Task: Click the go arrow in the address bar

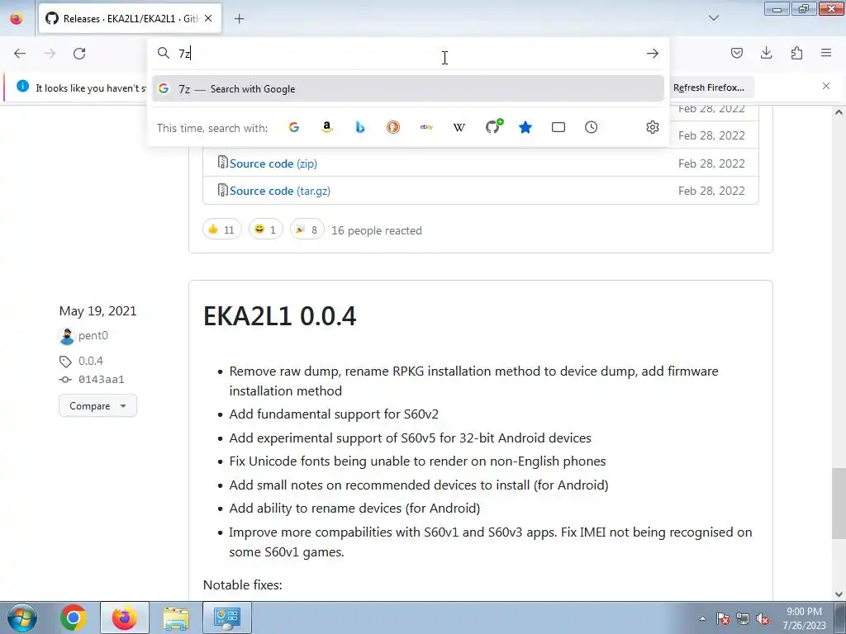Action: click(653, 54)
